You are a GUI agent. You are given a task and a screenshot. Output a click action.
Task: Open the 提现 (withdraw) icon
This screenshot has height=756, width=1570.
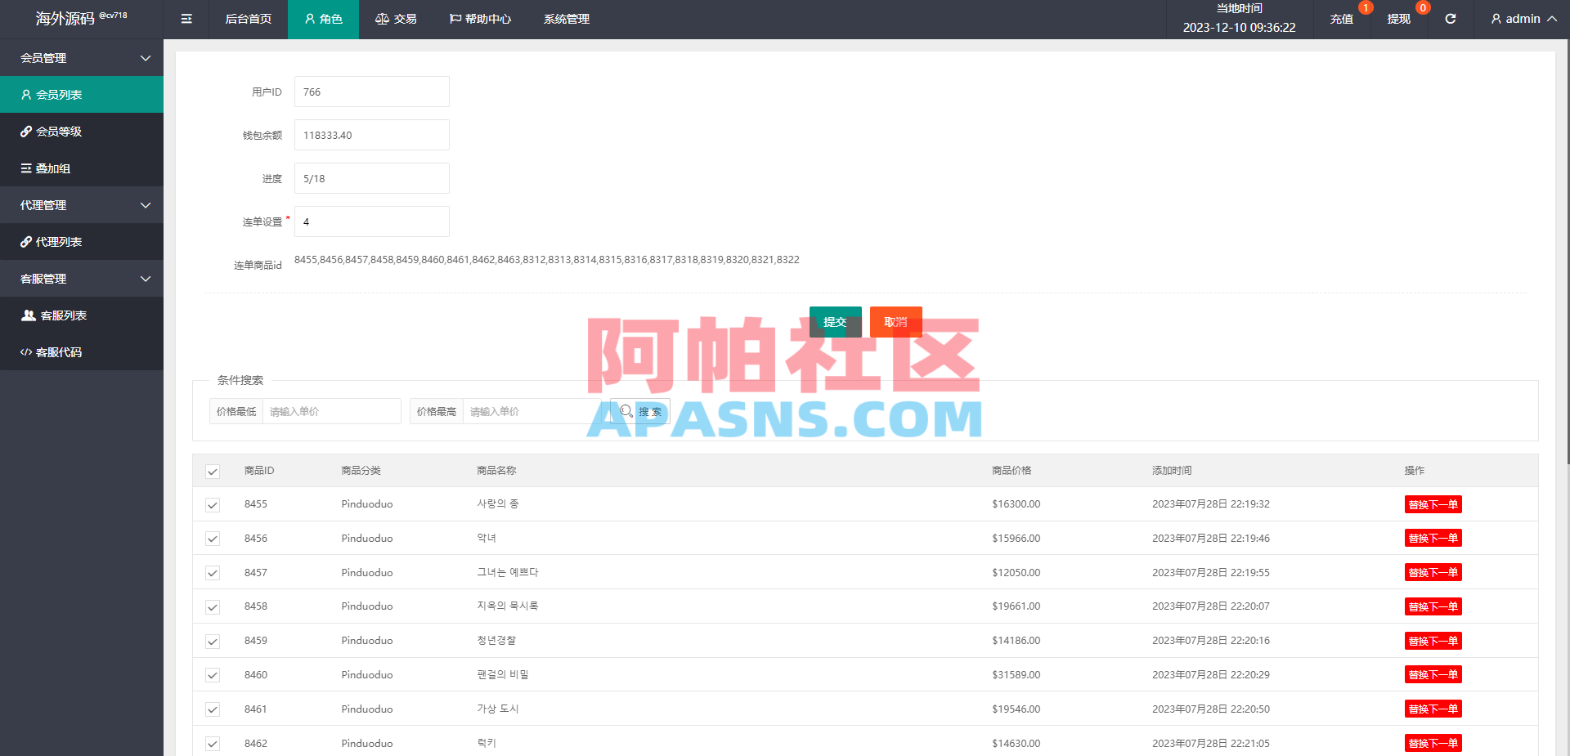1398,19
